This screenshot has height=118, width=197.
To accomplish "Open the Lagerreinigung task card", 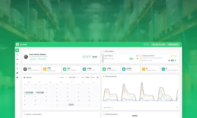I will click(x=121, y=58).
